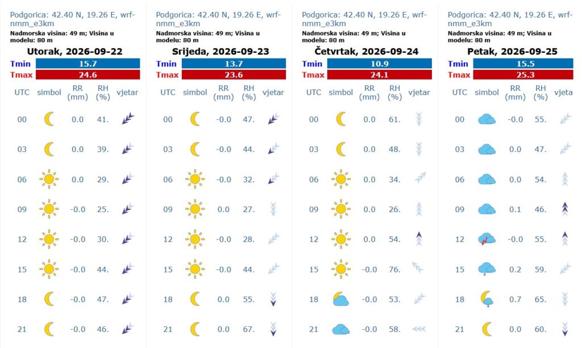The width and height of the screenshot is (582, 348).
Task: Select the moon icon at Srijeda 21 UTC
Action: 195,329
